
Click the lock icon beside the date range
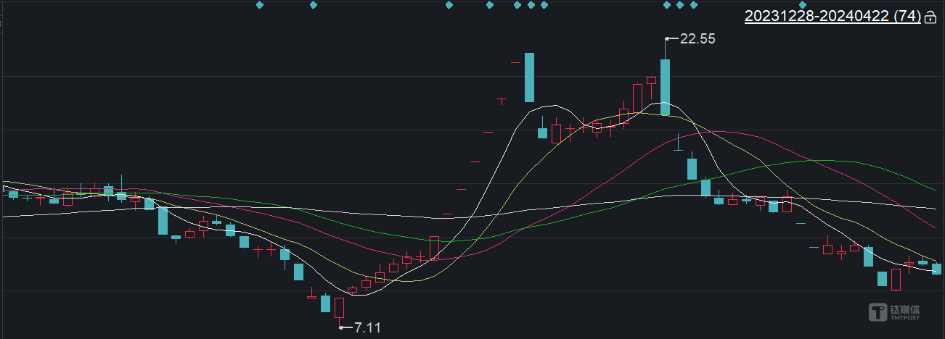tap(931, 17)
